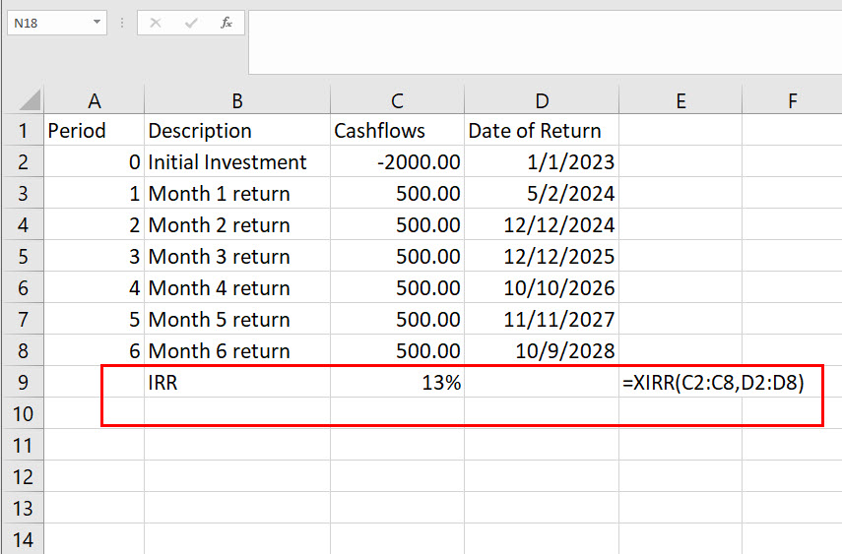This screenshot has width=842, height=554.
Task: Open the Name Box dropdown arrow
Action: tap(97, 22)
